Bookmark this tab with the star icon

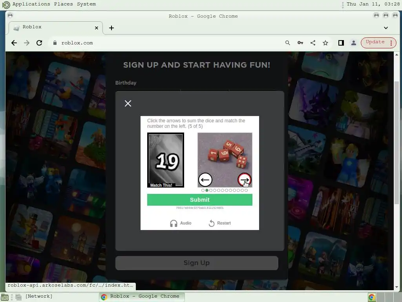[x=325, y=43]
